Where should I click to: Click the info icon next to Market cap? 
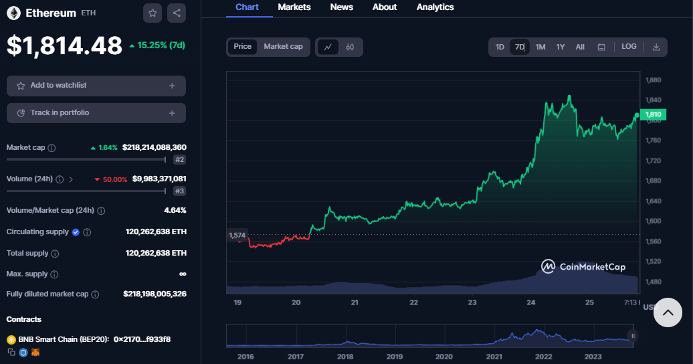pos(52,148)
